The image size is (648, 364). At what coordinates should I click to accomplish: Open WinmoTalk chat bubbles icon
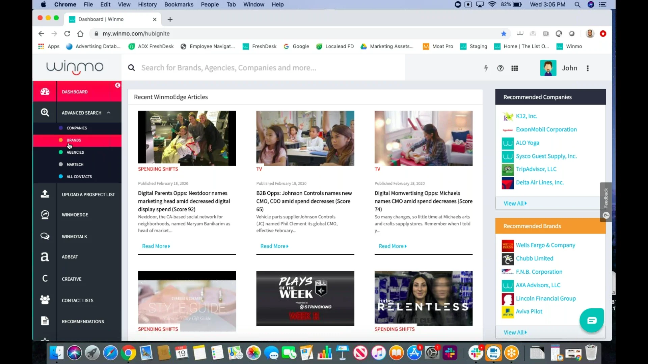pyautogui.click(x=45, y=236)
